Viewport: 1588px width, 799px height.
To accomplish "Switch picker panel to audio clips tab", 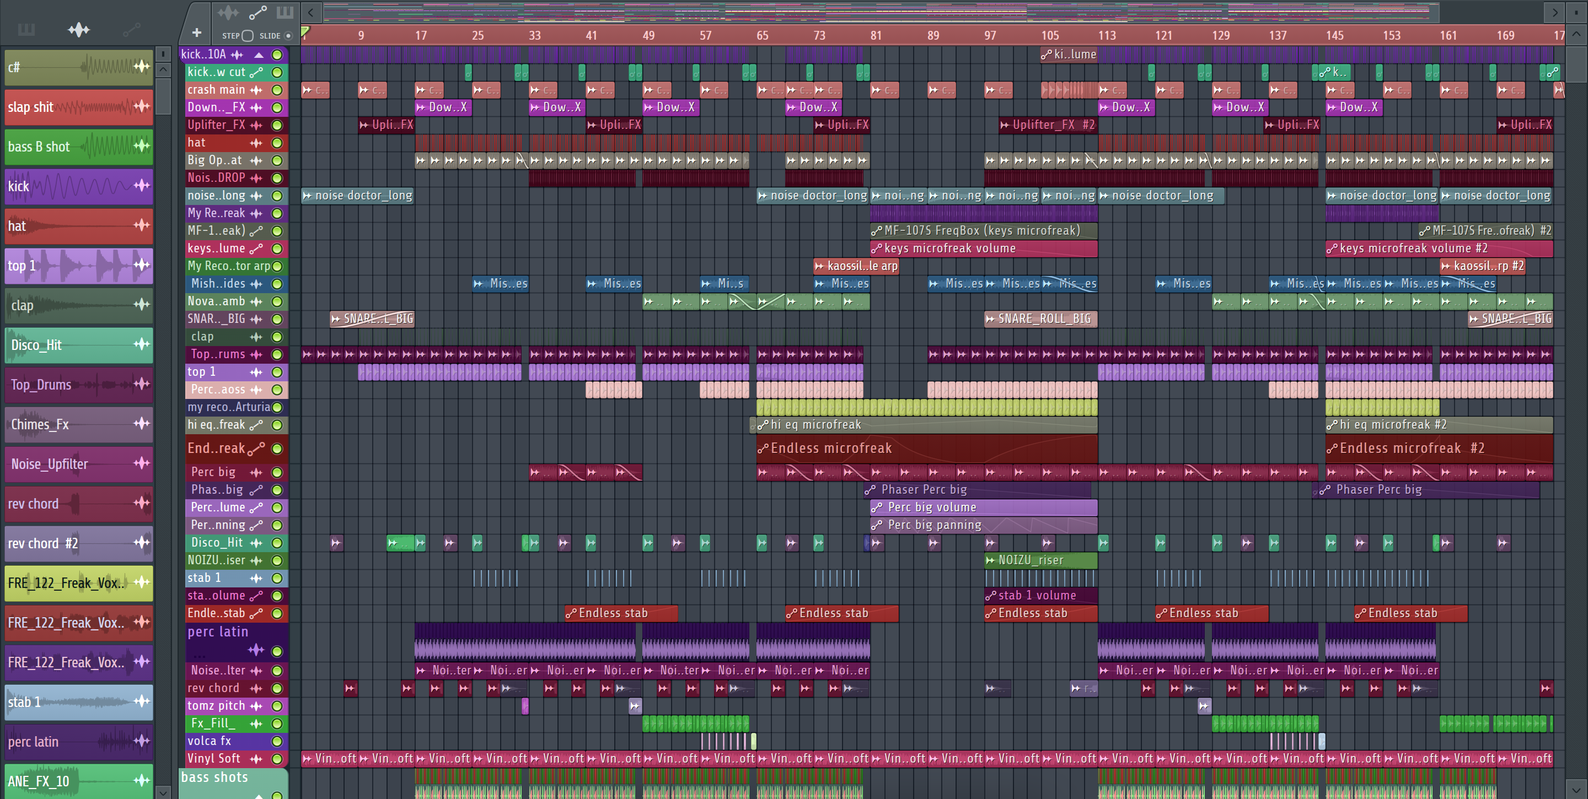I will click(78, 29).
